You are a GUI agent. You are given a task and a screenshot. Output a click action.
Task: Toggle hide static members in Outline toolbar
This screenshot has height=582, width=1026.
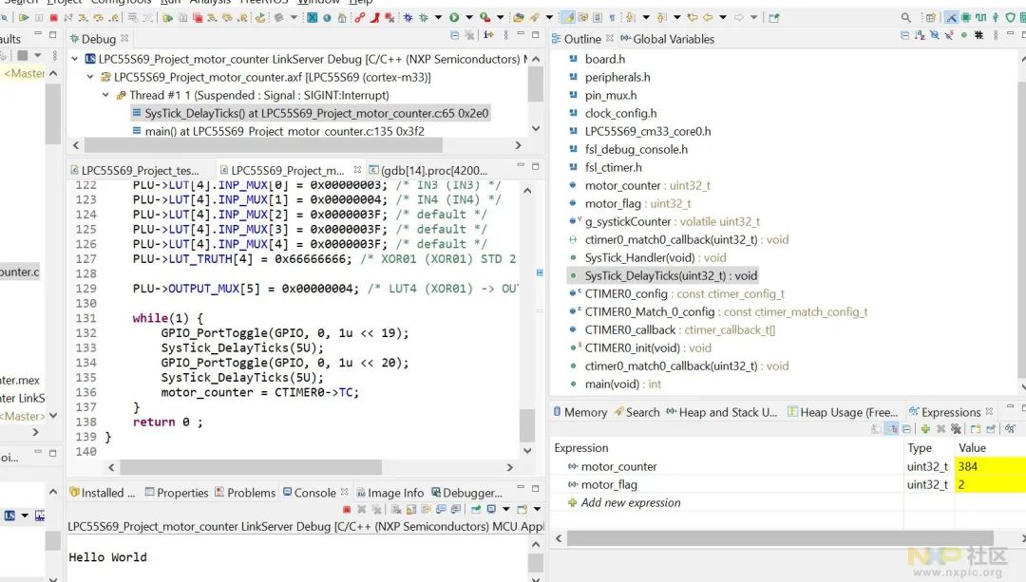pos(949,36)
